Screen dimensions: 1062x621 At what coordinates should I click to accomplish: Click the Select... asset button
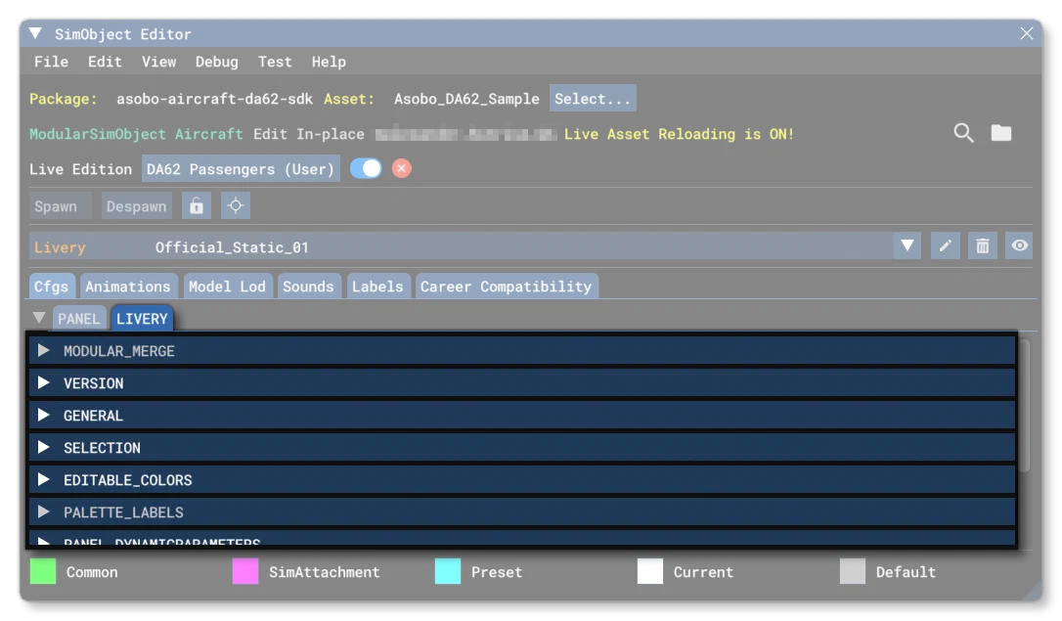593,98
